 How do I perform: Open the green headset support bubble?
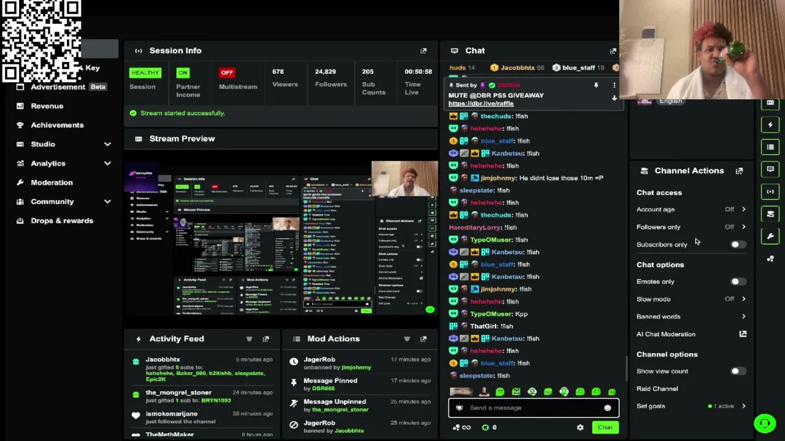765,423
